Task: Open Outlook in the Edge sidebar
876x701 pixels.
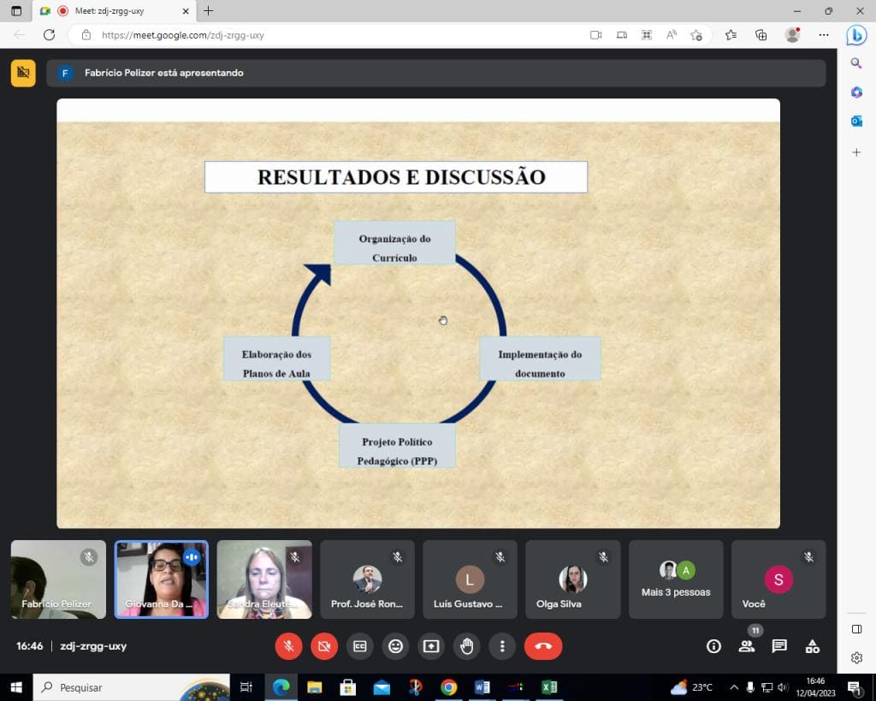Action: [x=856, y=121]
